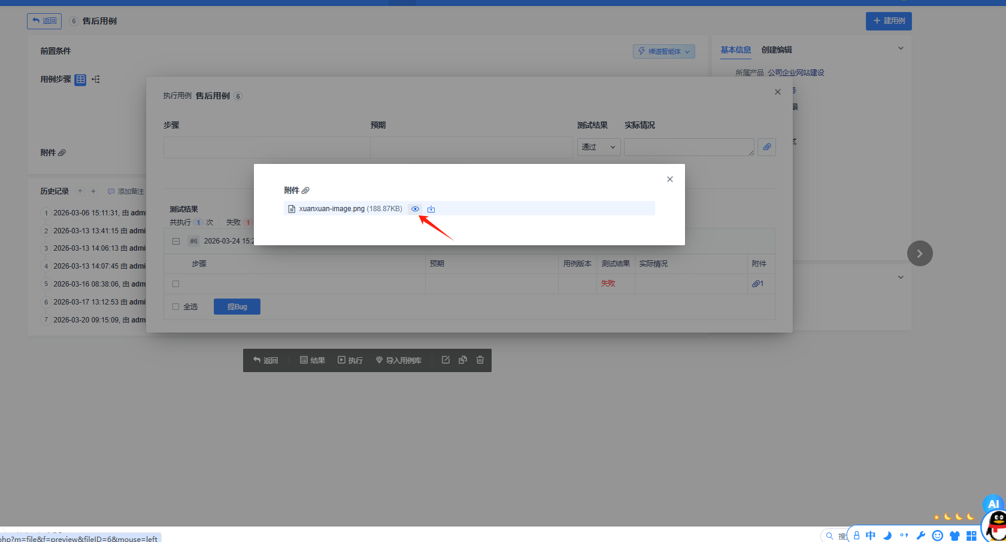The height and width of the screenshot is (542, 1006).
Task: Click 添加备注 in history section
Action: 126,191
